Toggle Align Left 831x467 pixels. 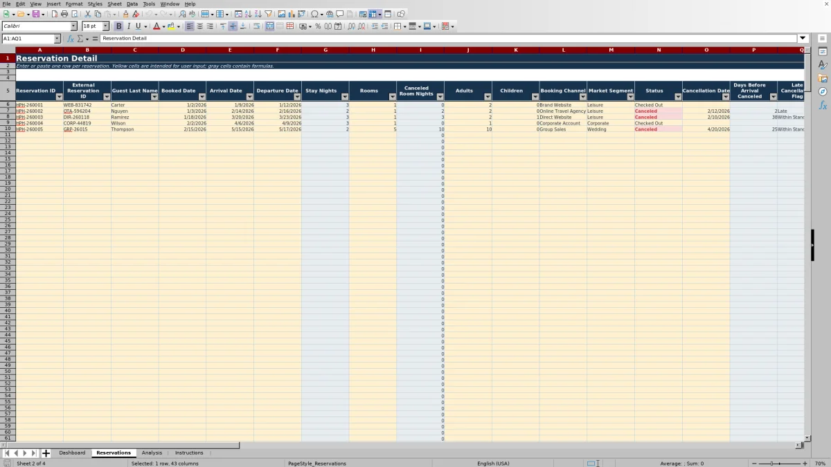pos(190,26)
